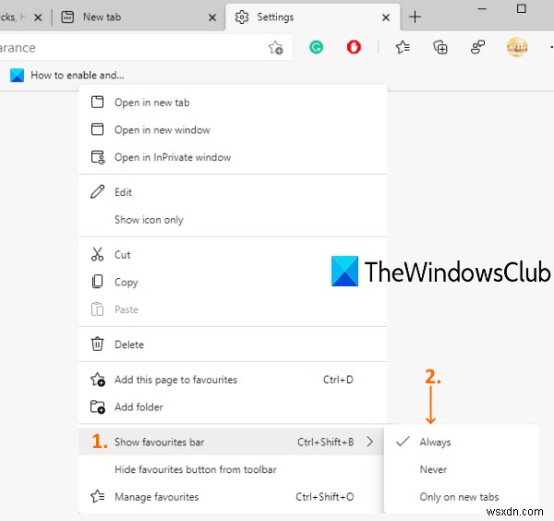Click the favicon of How to enable and... bookmark

pos(17,75)
